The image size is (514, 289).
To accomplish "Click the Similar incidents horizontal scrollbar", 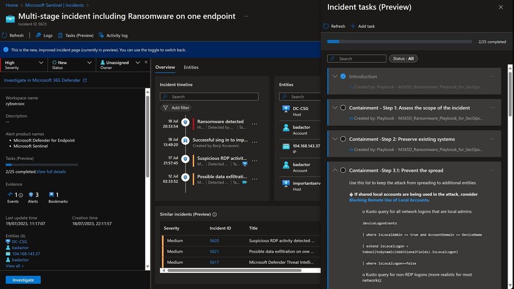I will [234, 270].
